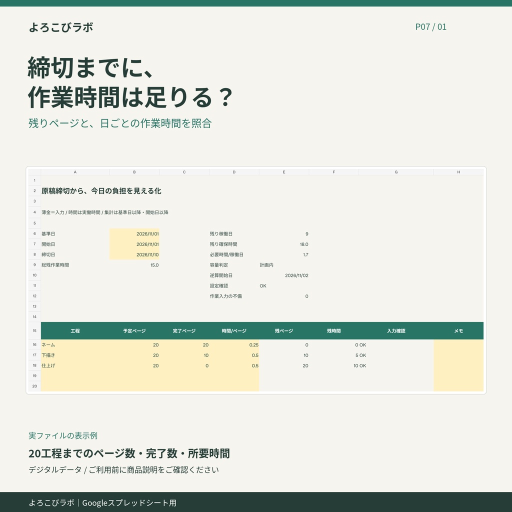Viewport: 512px width, 512px height.
Task: Select column A header
Action: click(x=75, y=172)
